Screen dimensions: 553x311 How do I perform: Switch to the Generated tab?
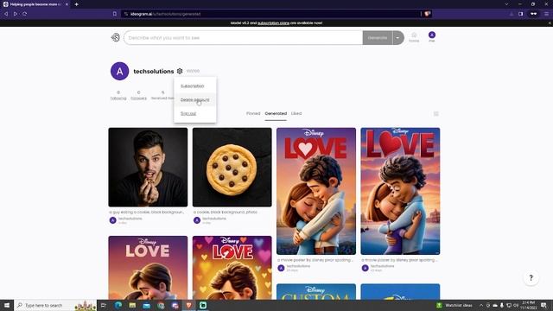[276, 113]
